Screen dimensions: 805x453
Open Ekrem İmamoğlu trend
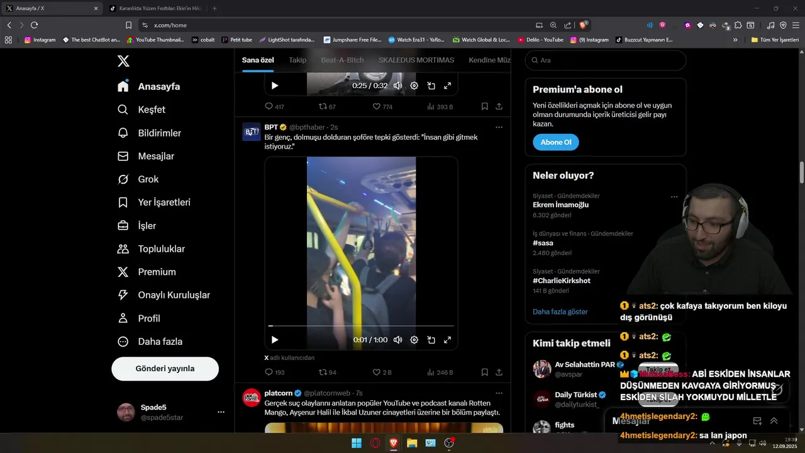click(x=561, y=205)
